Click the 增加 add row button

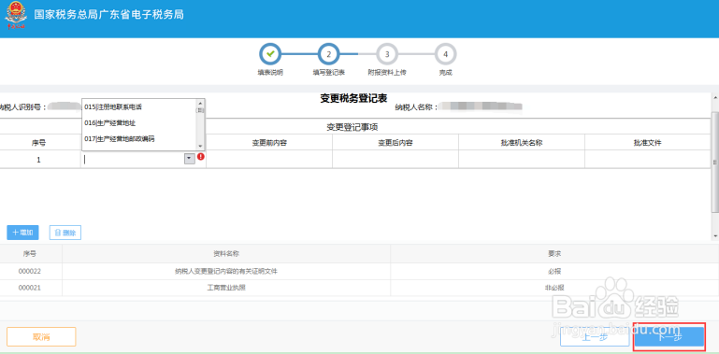23,233
